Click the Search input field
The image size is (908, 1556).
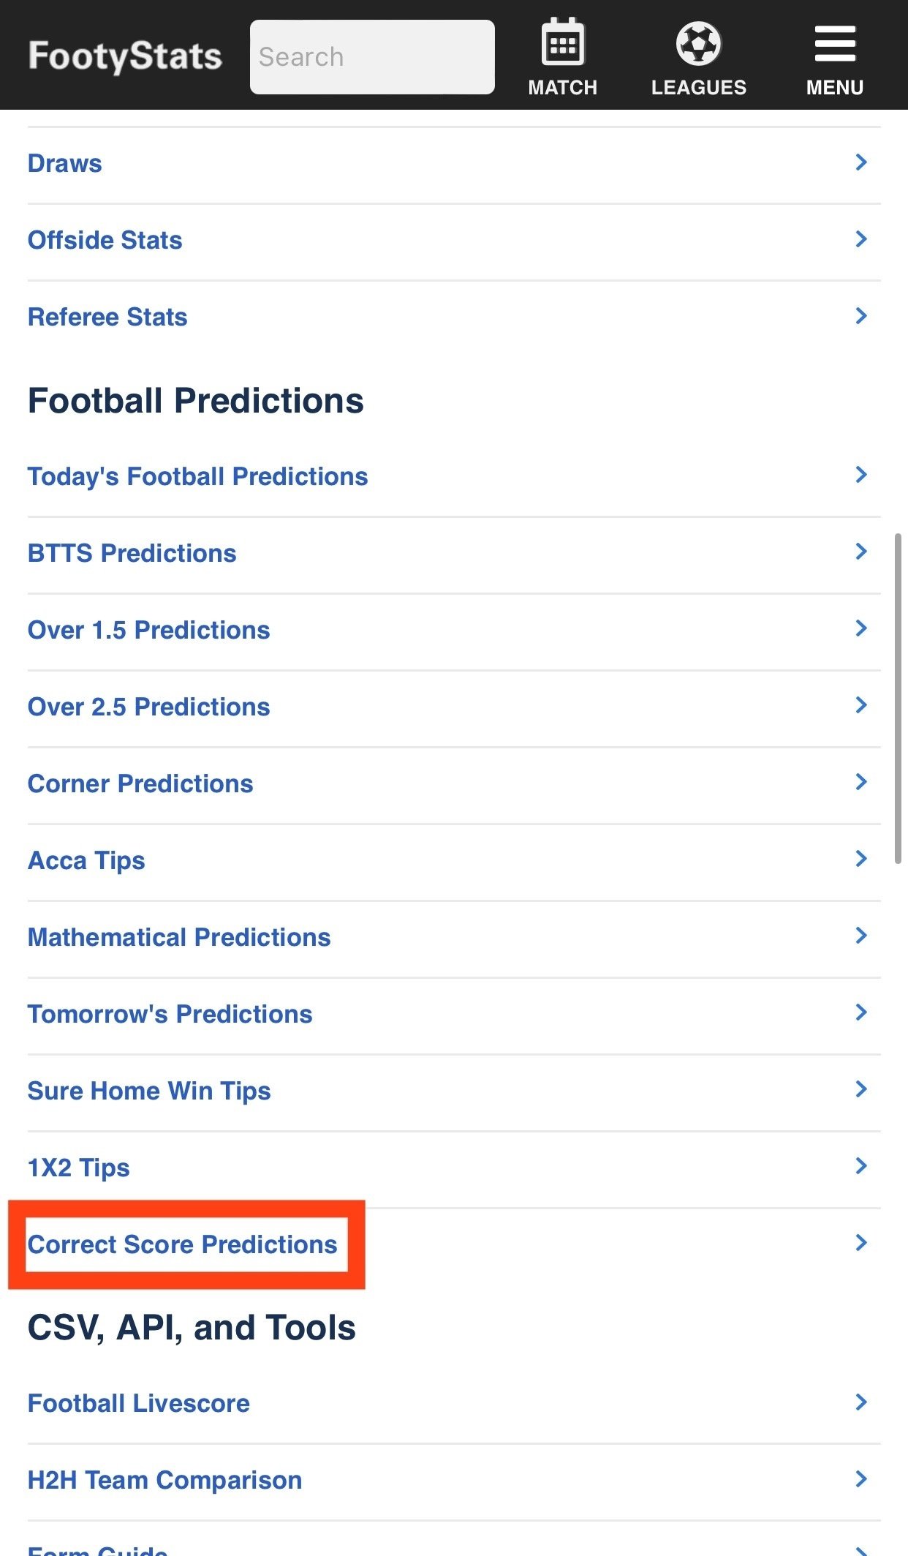(372, 57)
